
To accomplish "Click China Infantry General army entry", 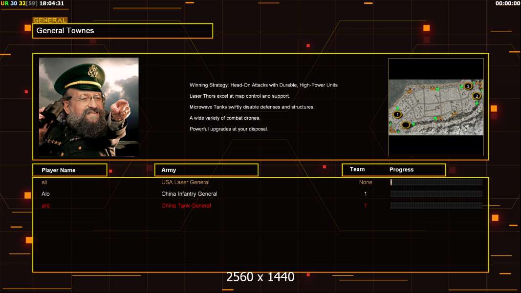I will (x=190, y=194).
